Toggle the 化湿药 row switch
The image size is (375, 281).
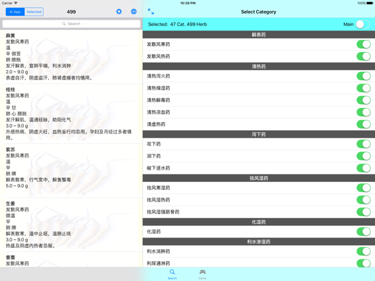[363, 231]
